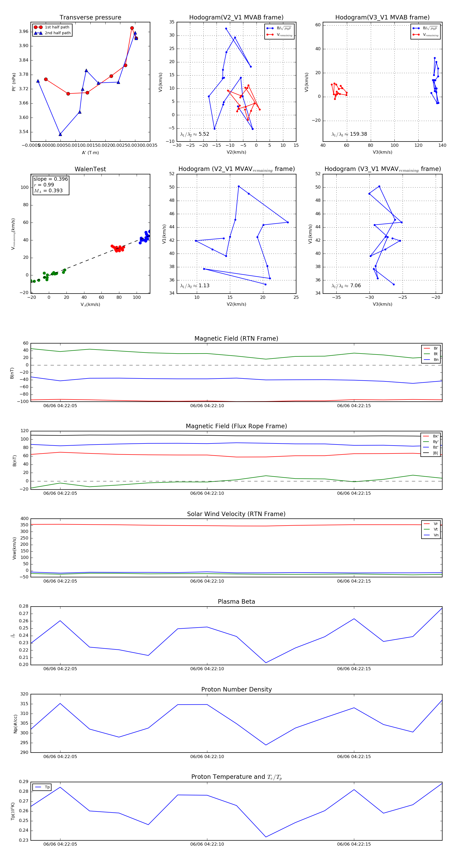Click the 'WalenTest' plot title
The width and height of the screenshot is (473, 868).
[x=90, y=169]
